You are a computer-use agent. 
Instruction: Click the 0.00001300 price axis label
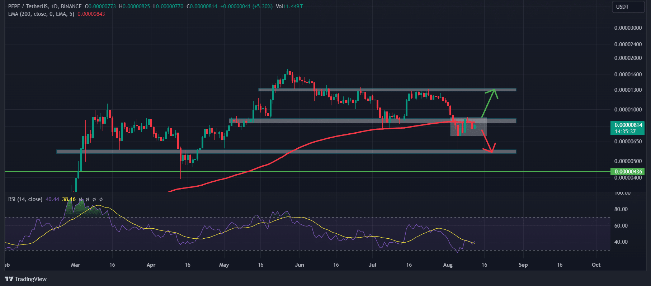point(628,90)
